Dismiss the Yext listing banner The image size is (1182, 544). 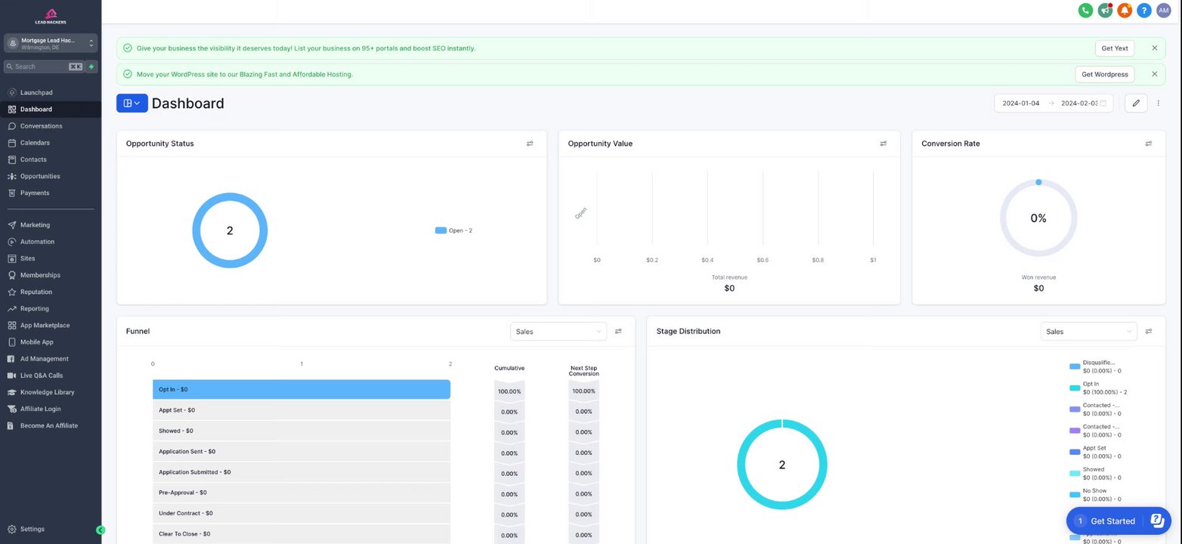coord(1155,48)
